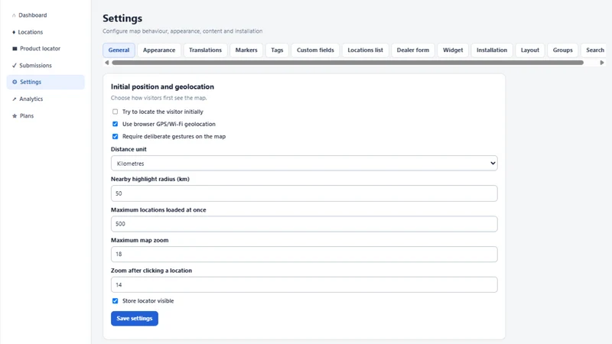The image size is (612, 344).
Task: Click the Analytics chart icon in sidebar
Action: tap(15, 99)
